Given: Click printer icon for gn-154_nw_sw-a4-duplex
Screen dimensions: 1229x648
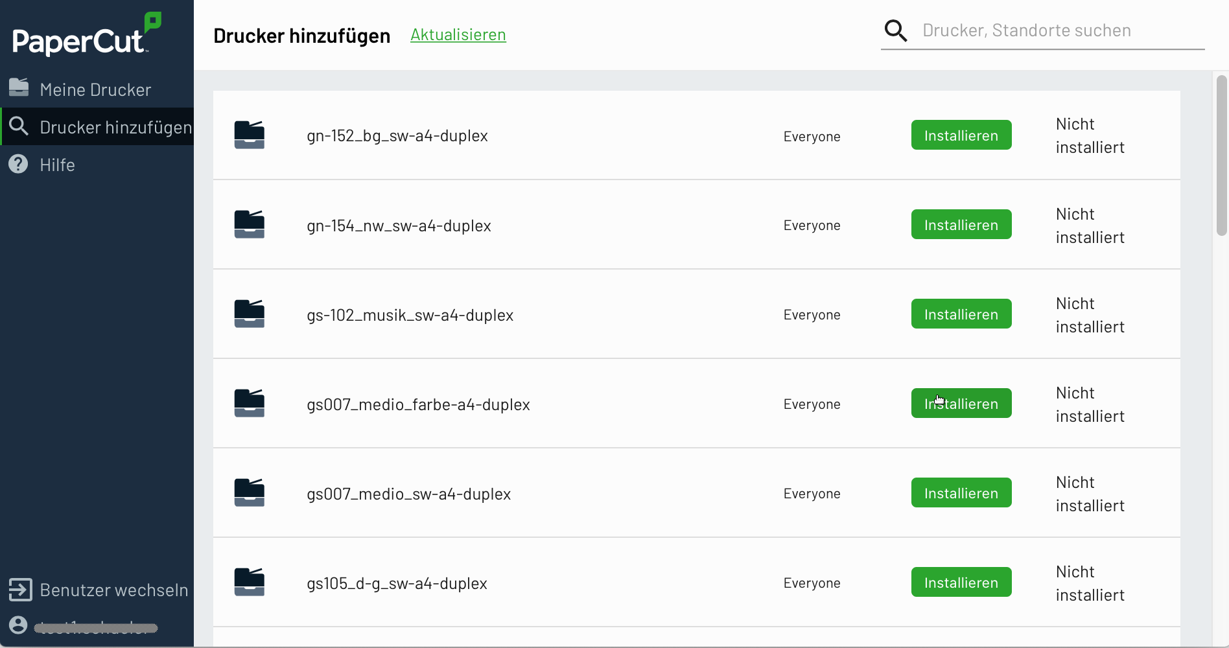Looking at the screenshot, I should coord(249,224).
